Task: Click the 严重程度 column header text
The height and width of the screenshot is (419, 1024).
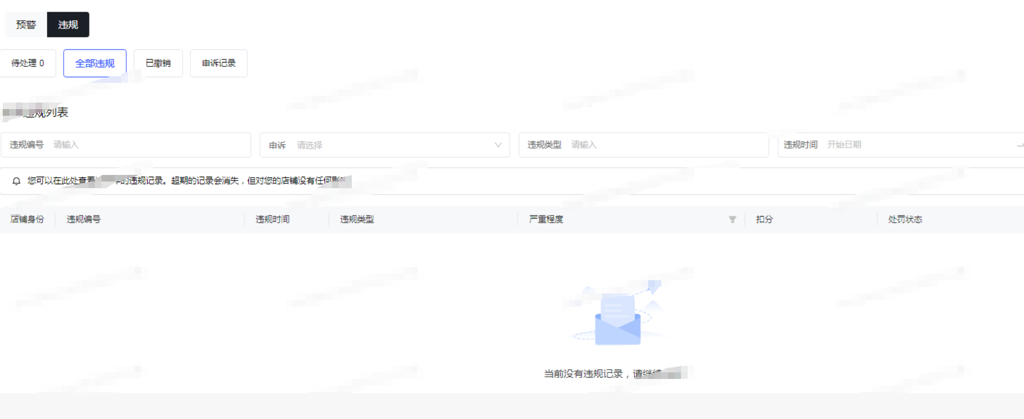Action: pyautogui.click(x=546, y=219)
